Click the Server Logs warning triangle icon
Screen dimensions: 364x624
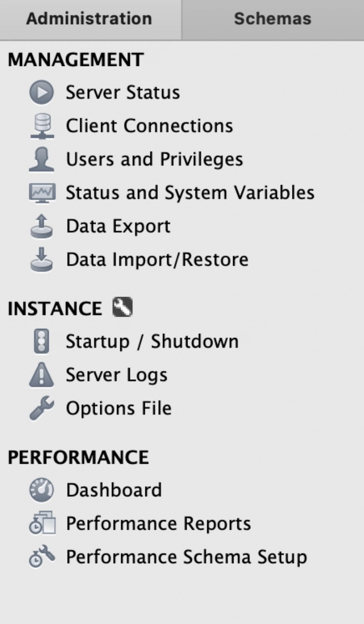coord(42,375)
